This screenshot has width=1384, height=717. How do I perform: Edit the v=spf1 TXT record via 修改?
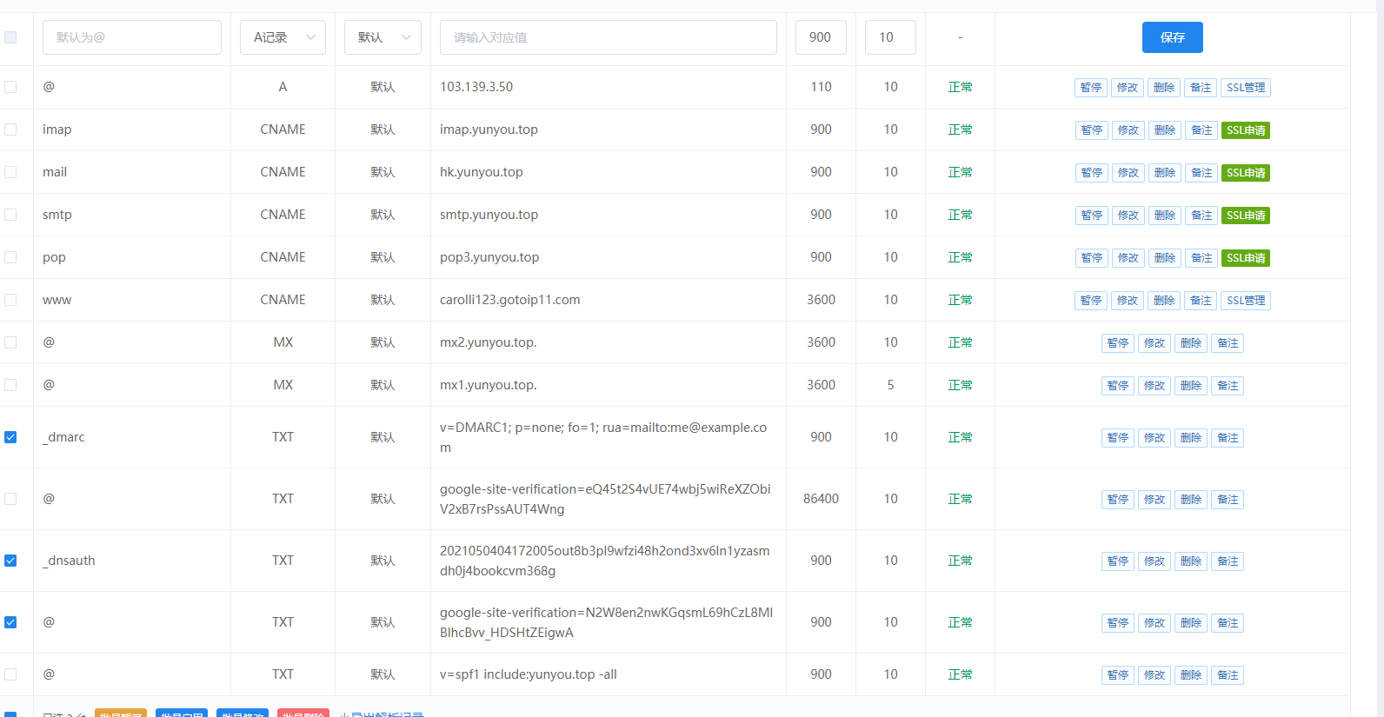(x=1154, y=675)
